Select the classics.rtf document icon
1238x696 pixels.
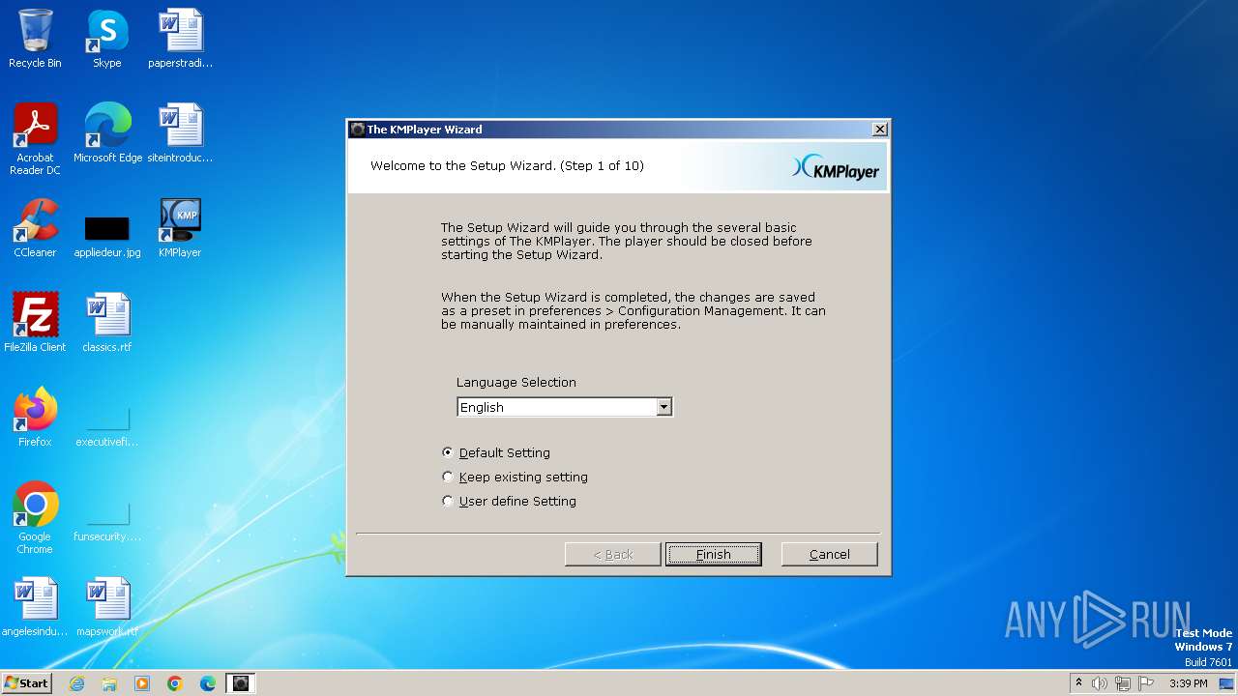pyautogui.click(x=106, y=323)
